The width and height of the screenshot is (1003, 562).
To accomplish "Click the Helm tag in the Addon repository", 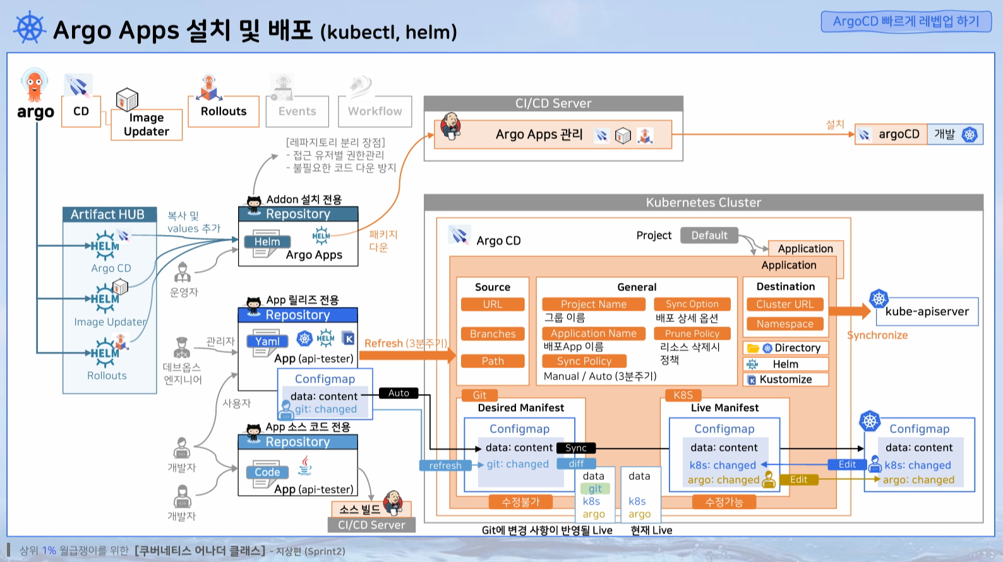I will pos(267,242).
